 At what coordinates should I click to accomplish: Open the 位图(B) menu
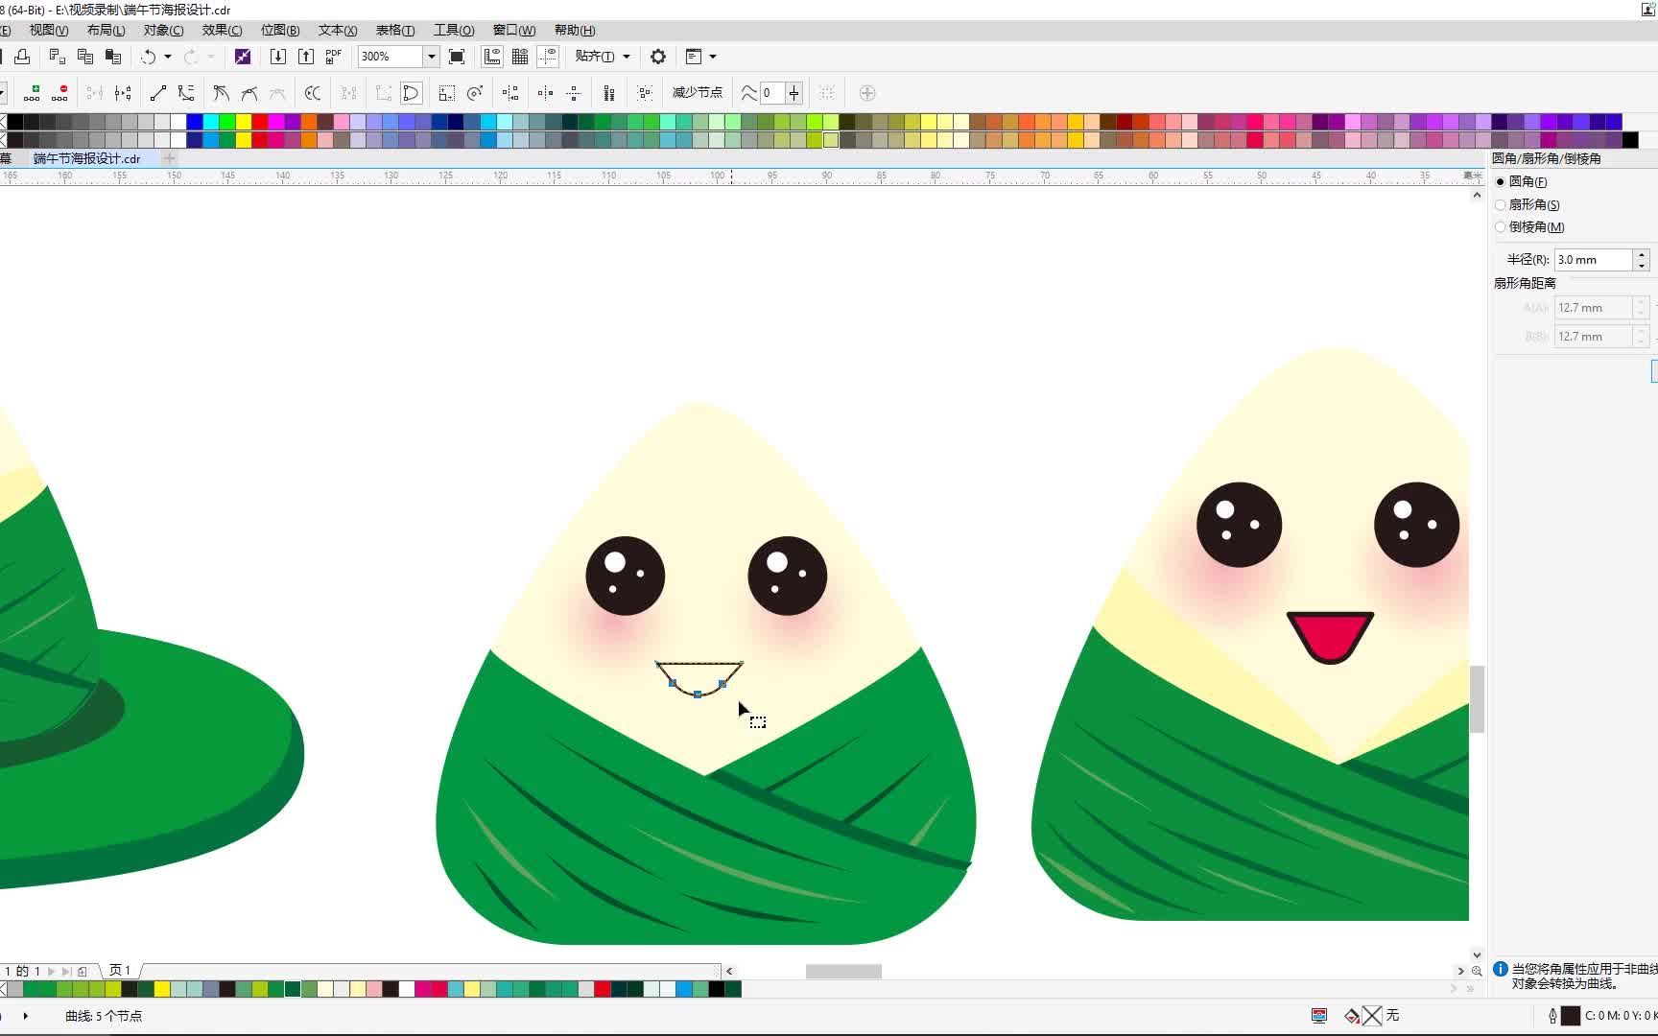pos(280,31)
